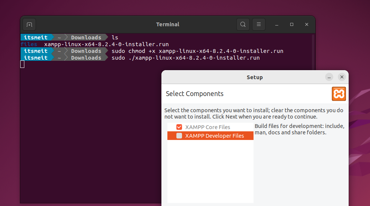Click the Terminal window title text
370x206 pixels.
tap(167, 24)
